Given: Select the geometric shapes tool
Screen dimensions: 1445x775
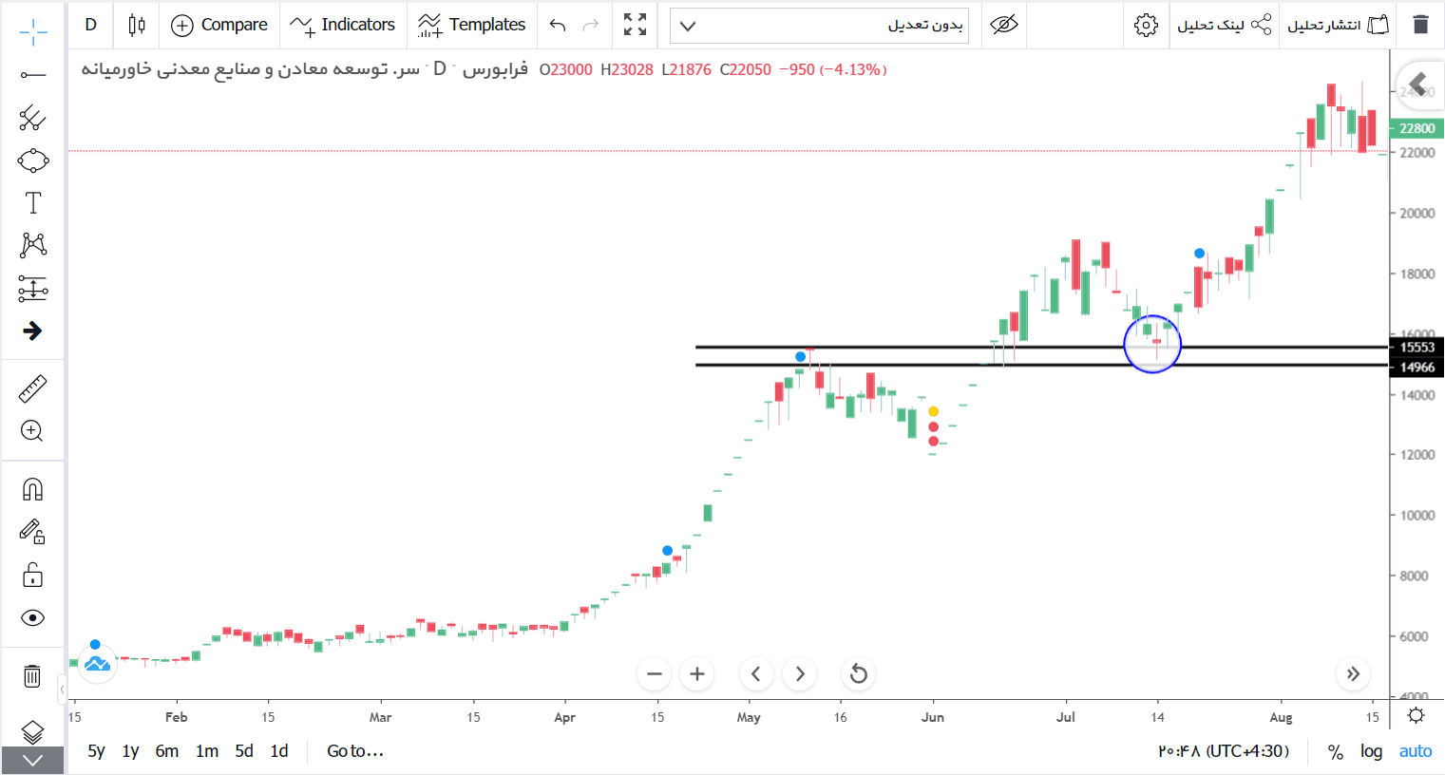Looking at the screenshot, I should [x=32, y=161].
